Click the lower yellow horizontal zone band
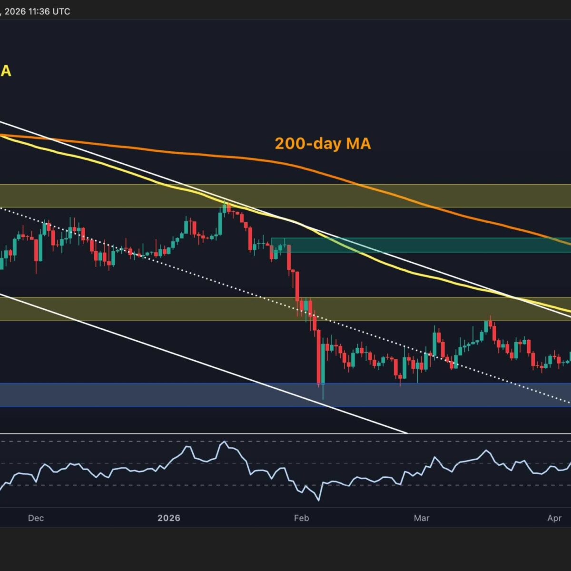The height and width of the screenshot is (571, 571). click(x=143, y=308)
